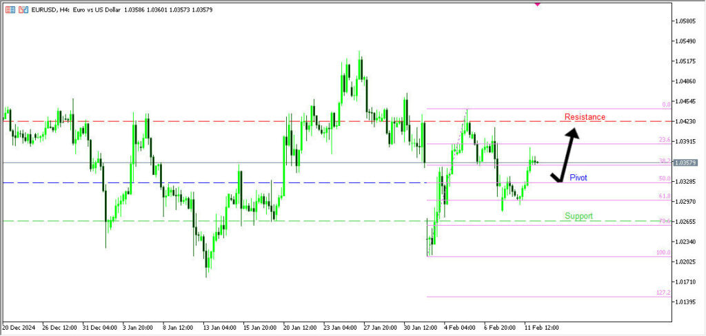Select the green Support label
The width and height of the screenshot is (706, 336).
(x=578, y=216)
